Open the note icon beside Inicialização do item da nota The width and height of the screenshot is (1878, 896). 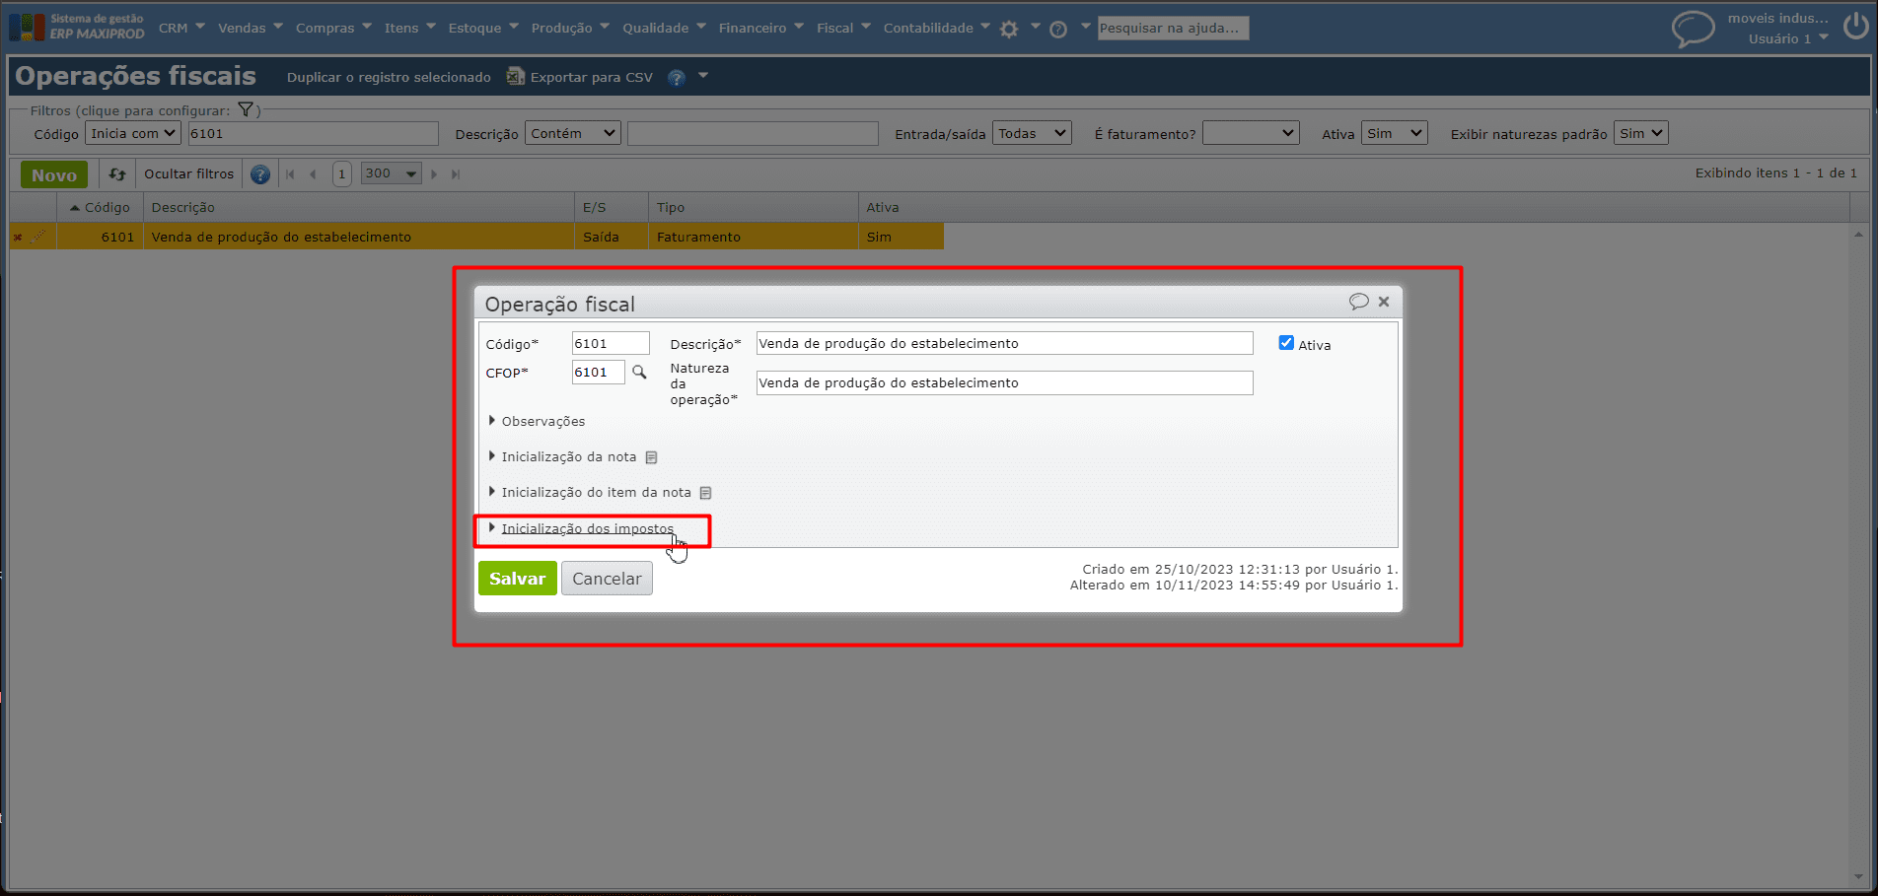(705, 493)
